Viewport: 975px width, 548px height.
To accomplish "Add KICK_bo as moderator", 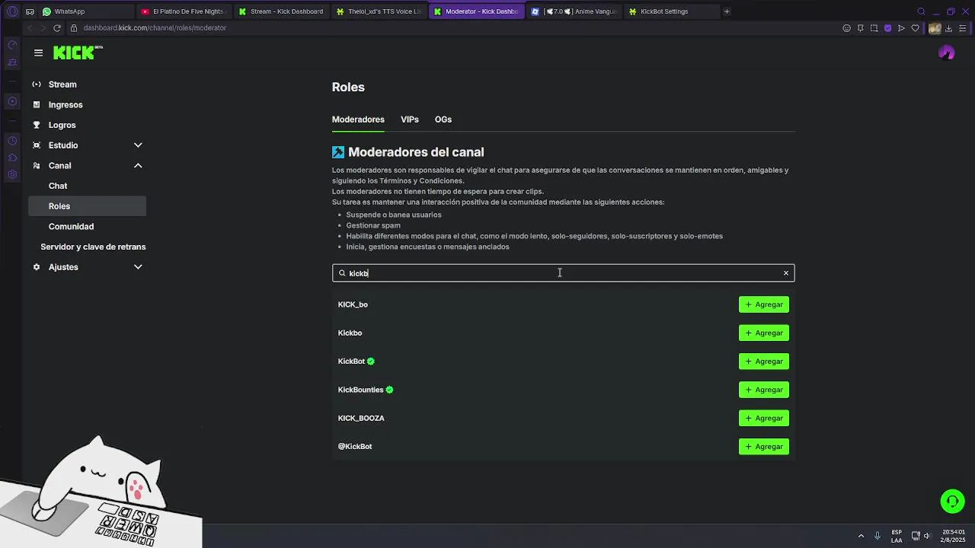I will coord(764,304).
